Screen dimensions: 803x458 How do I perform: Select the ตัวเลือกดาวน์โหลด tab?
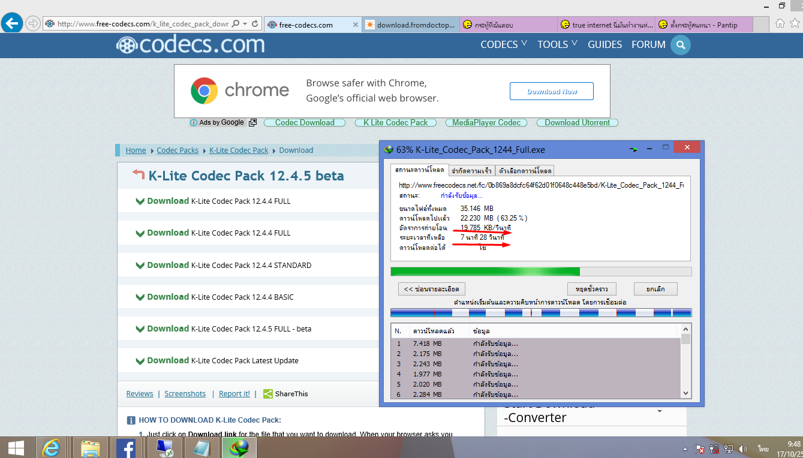[x=525, y=171]
